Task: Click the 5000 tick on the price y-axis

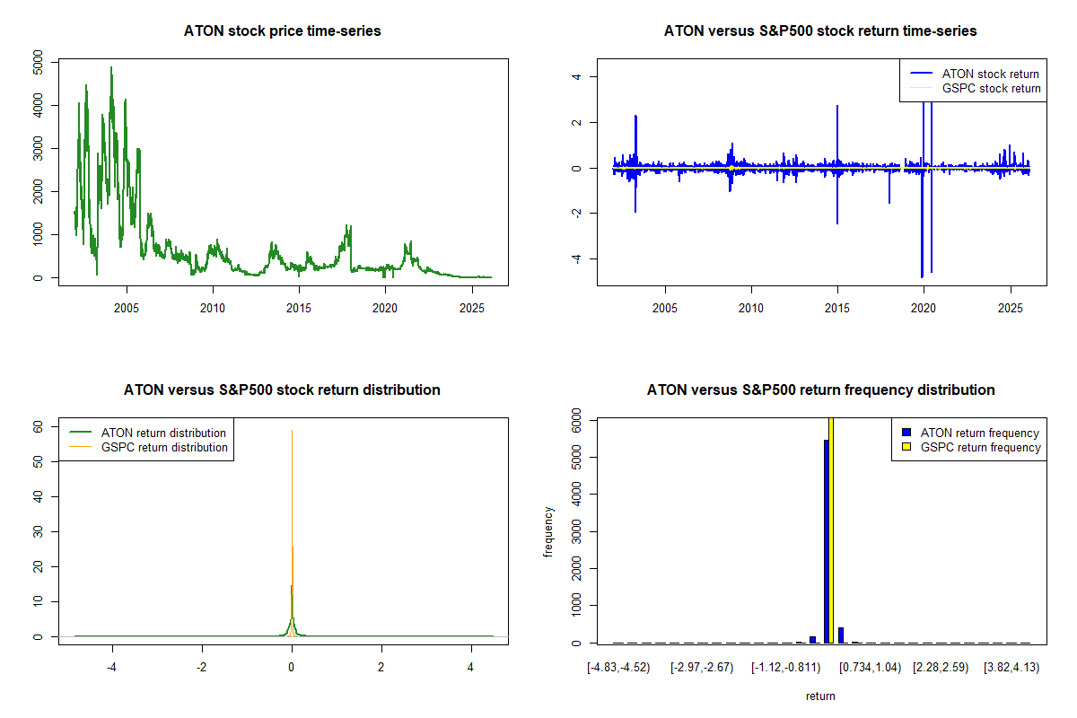Action: 37,63
